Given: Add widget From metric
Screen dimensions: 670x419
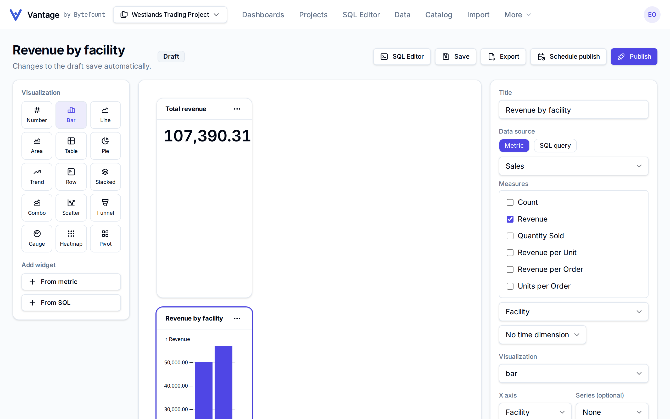Looking at the screenshot, I should [71, 282].
